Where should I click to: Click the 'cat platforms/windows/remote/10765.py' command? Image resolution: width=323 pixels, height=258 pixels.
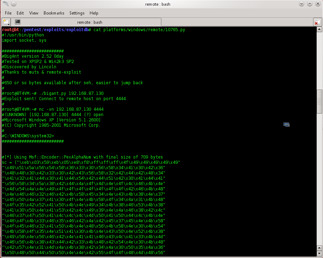coord(139,30)
